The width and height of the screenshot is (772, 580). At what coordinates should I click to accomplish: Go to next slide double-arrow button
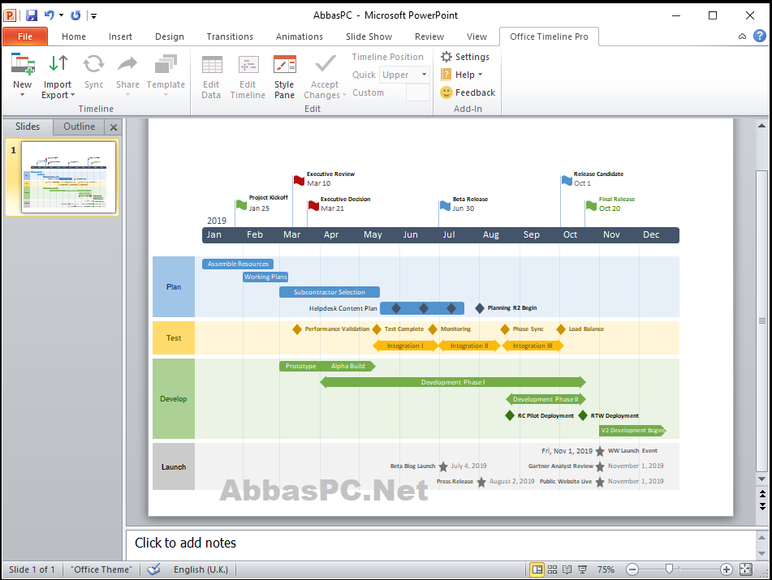[x=761, y=505]
